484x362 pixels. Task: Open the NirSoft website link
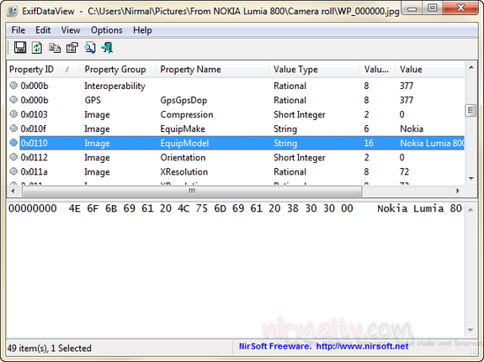click(x=362, y=346)
